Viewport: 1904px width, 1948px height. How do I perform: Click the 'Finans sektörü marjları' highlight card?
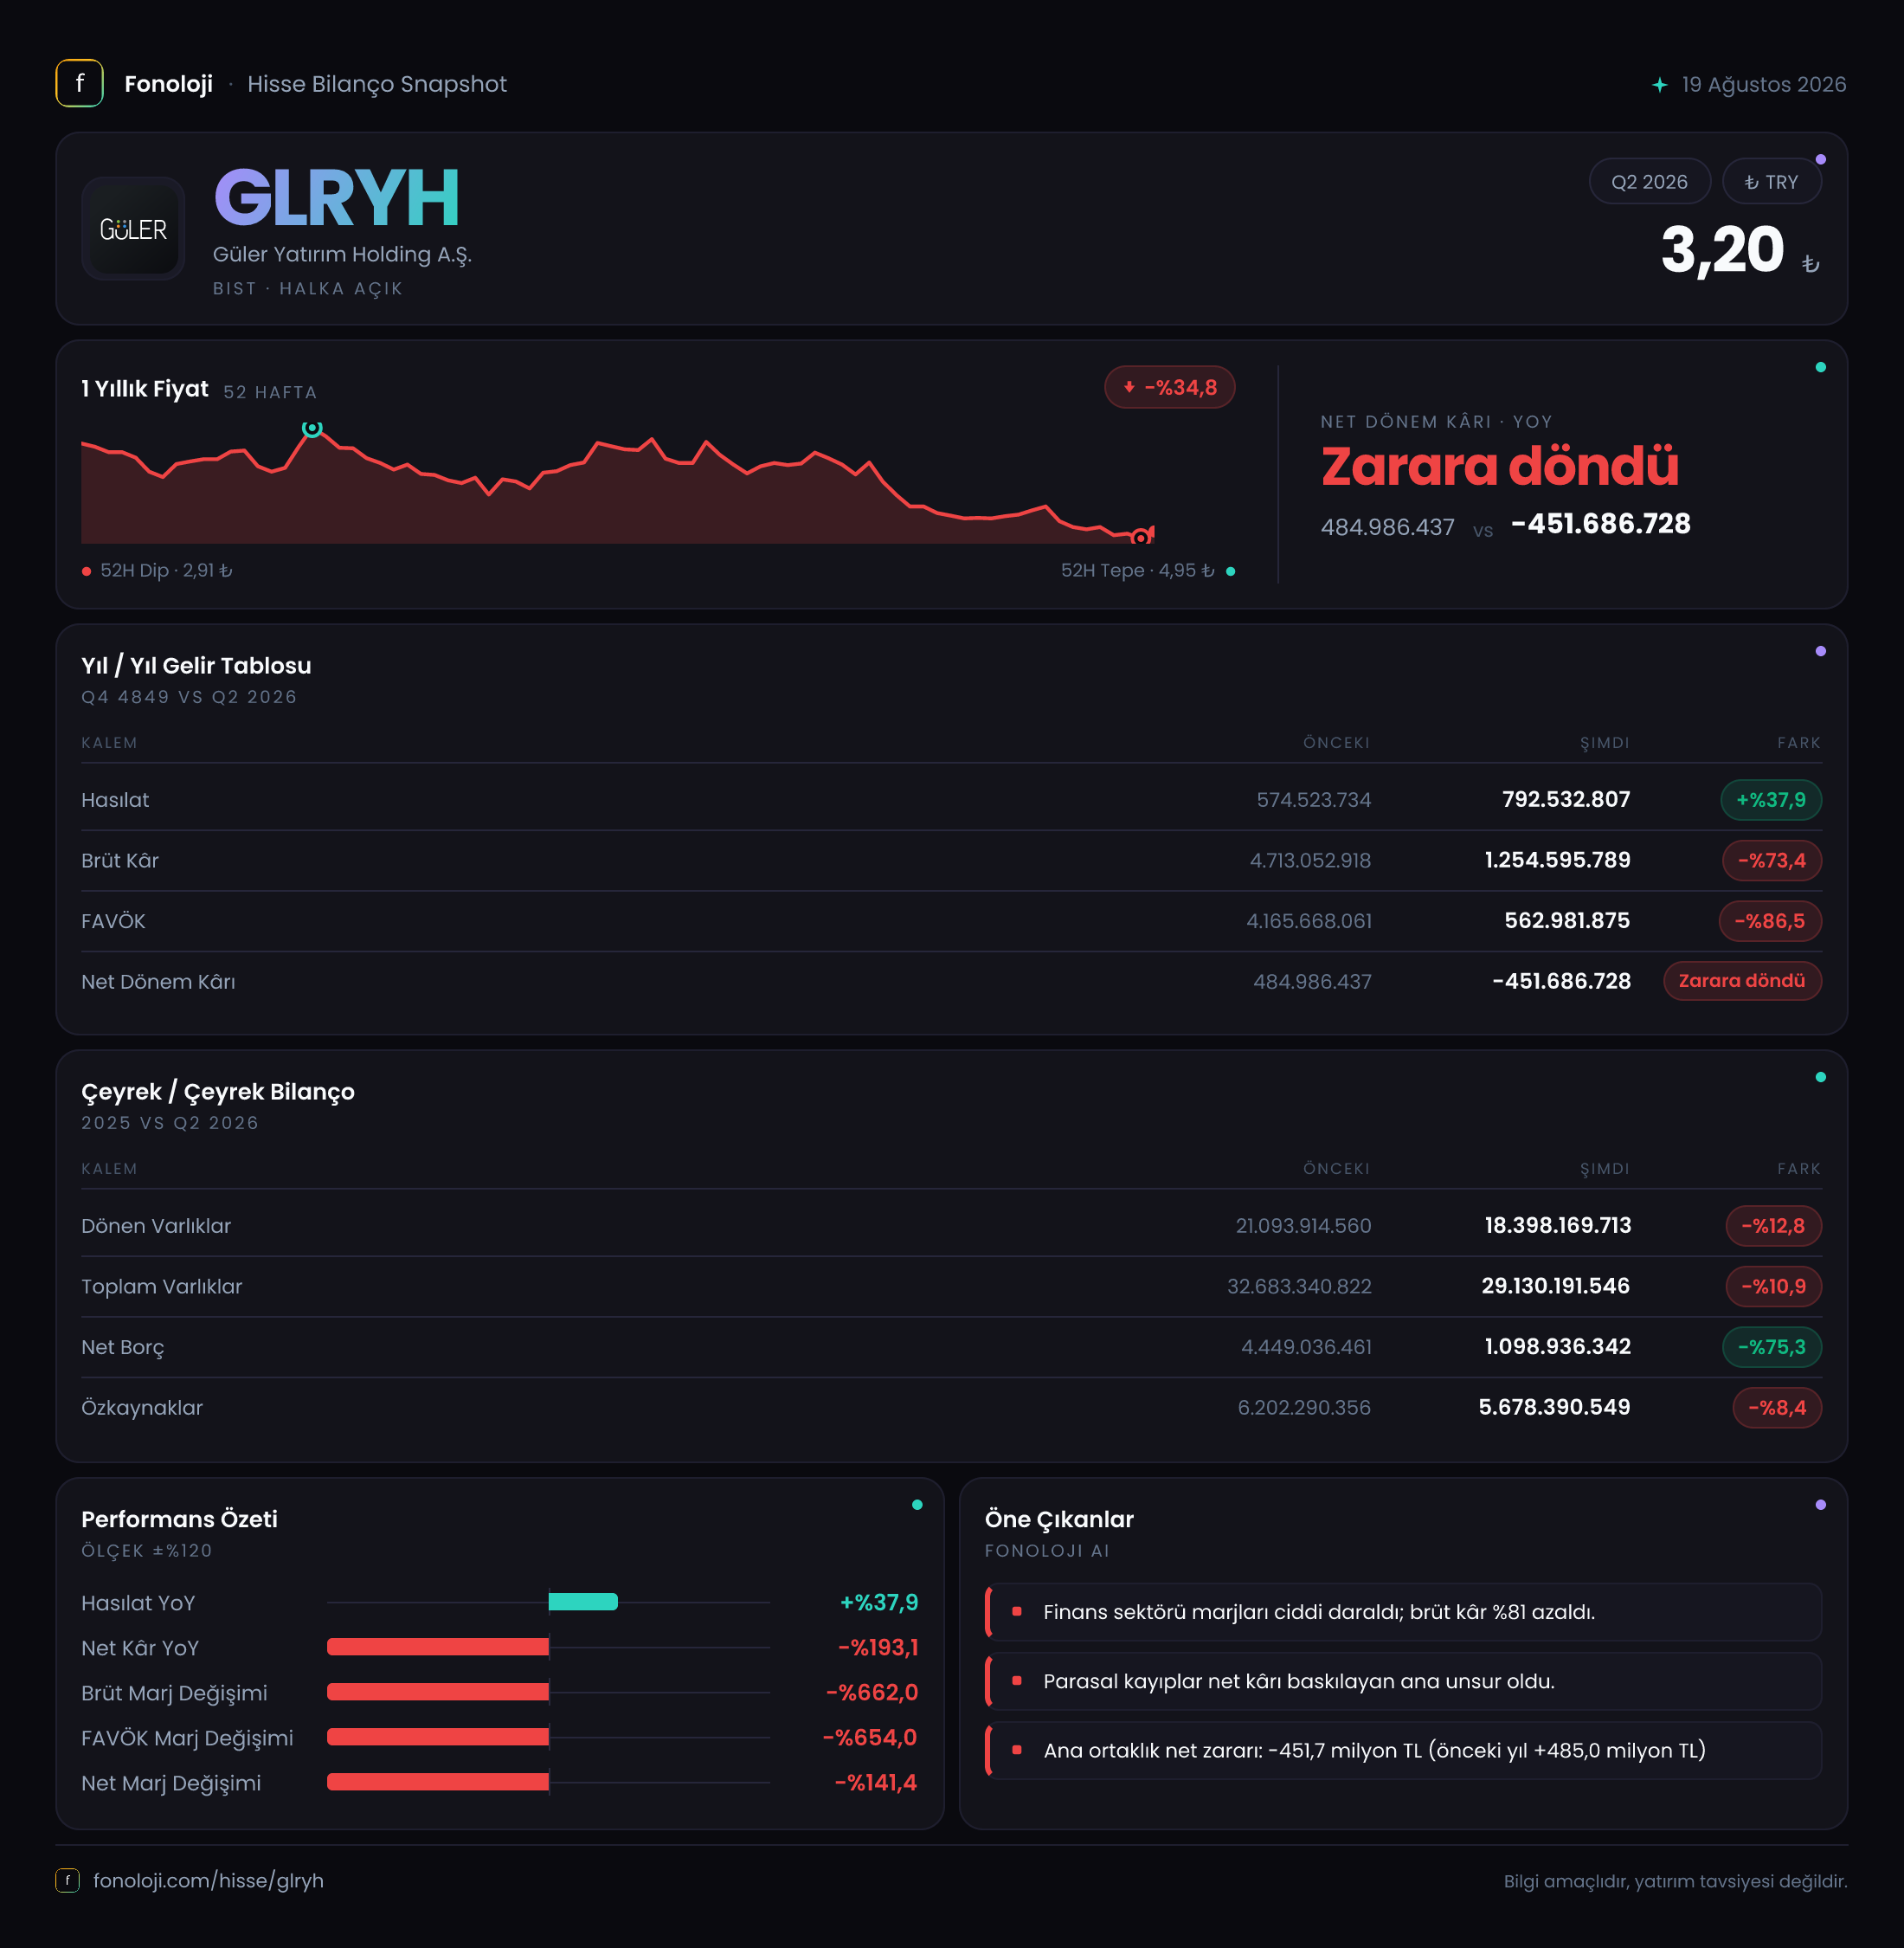(1403, 1611)
